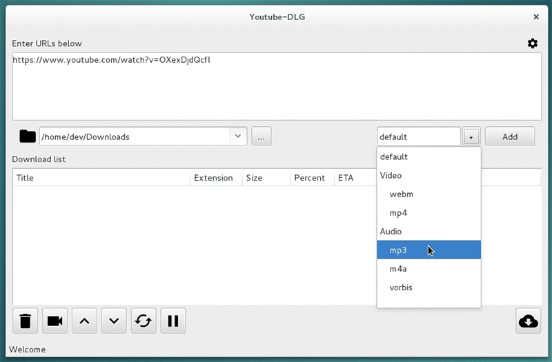Choose vorbis from the list

coord(401,288)
